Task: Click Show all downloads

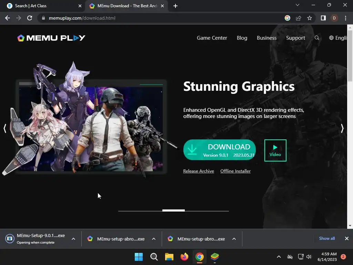Action: point(327,238)
